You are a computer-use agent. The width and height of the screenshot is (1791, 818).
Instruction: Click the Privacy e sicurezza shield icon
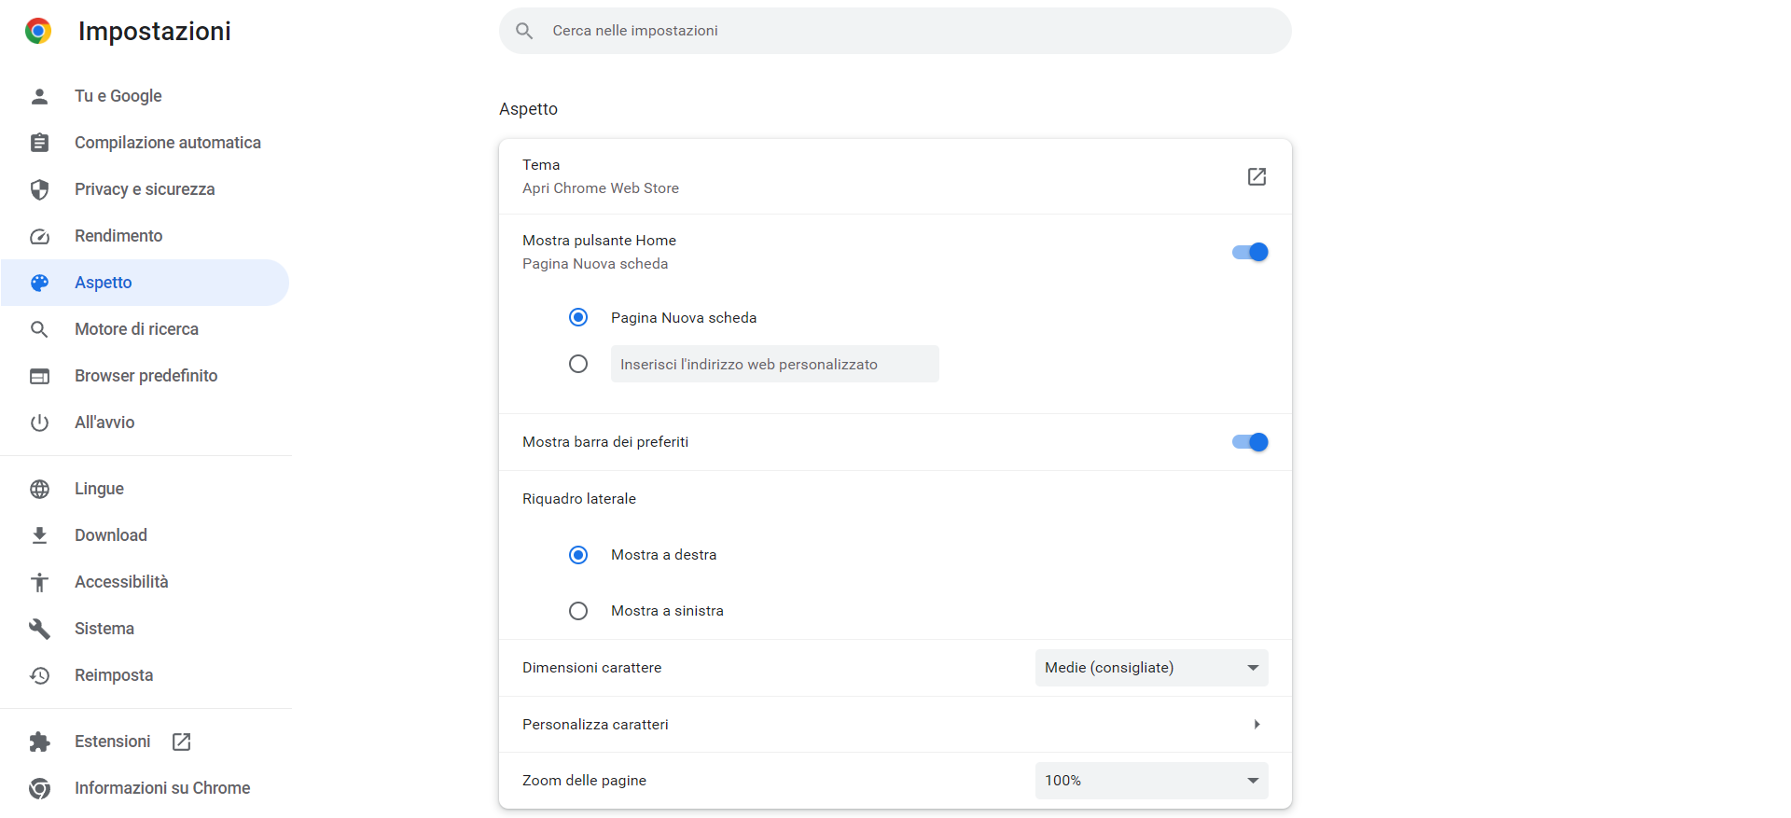coord(39,189)
